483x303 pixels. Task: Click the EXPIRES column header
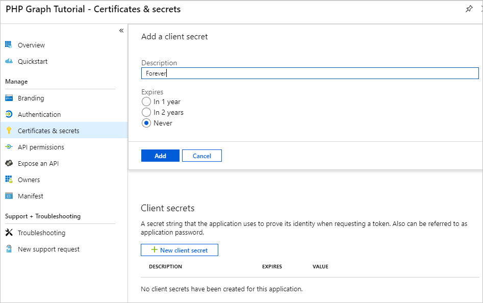pos(272,266)
